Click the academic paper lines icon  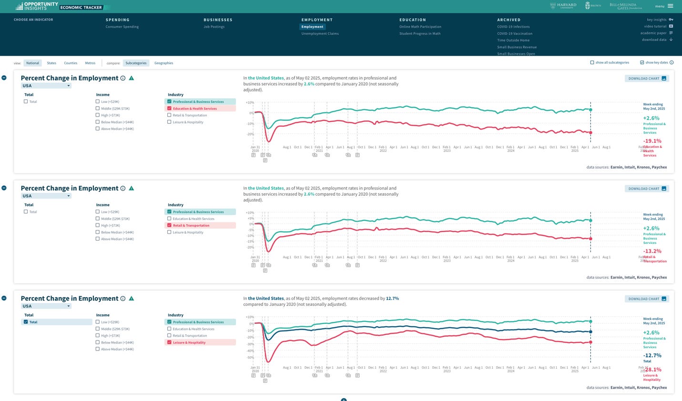671,33
